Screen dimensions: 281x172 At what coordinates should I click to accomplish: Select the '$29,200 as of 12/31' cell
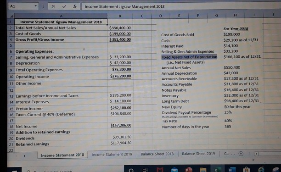(241, 40)
